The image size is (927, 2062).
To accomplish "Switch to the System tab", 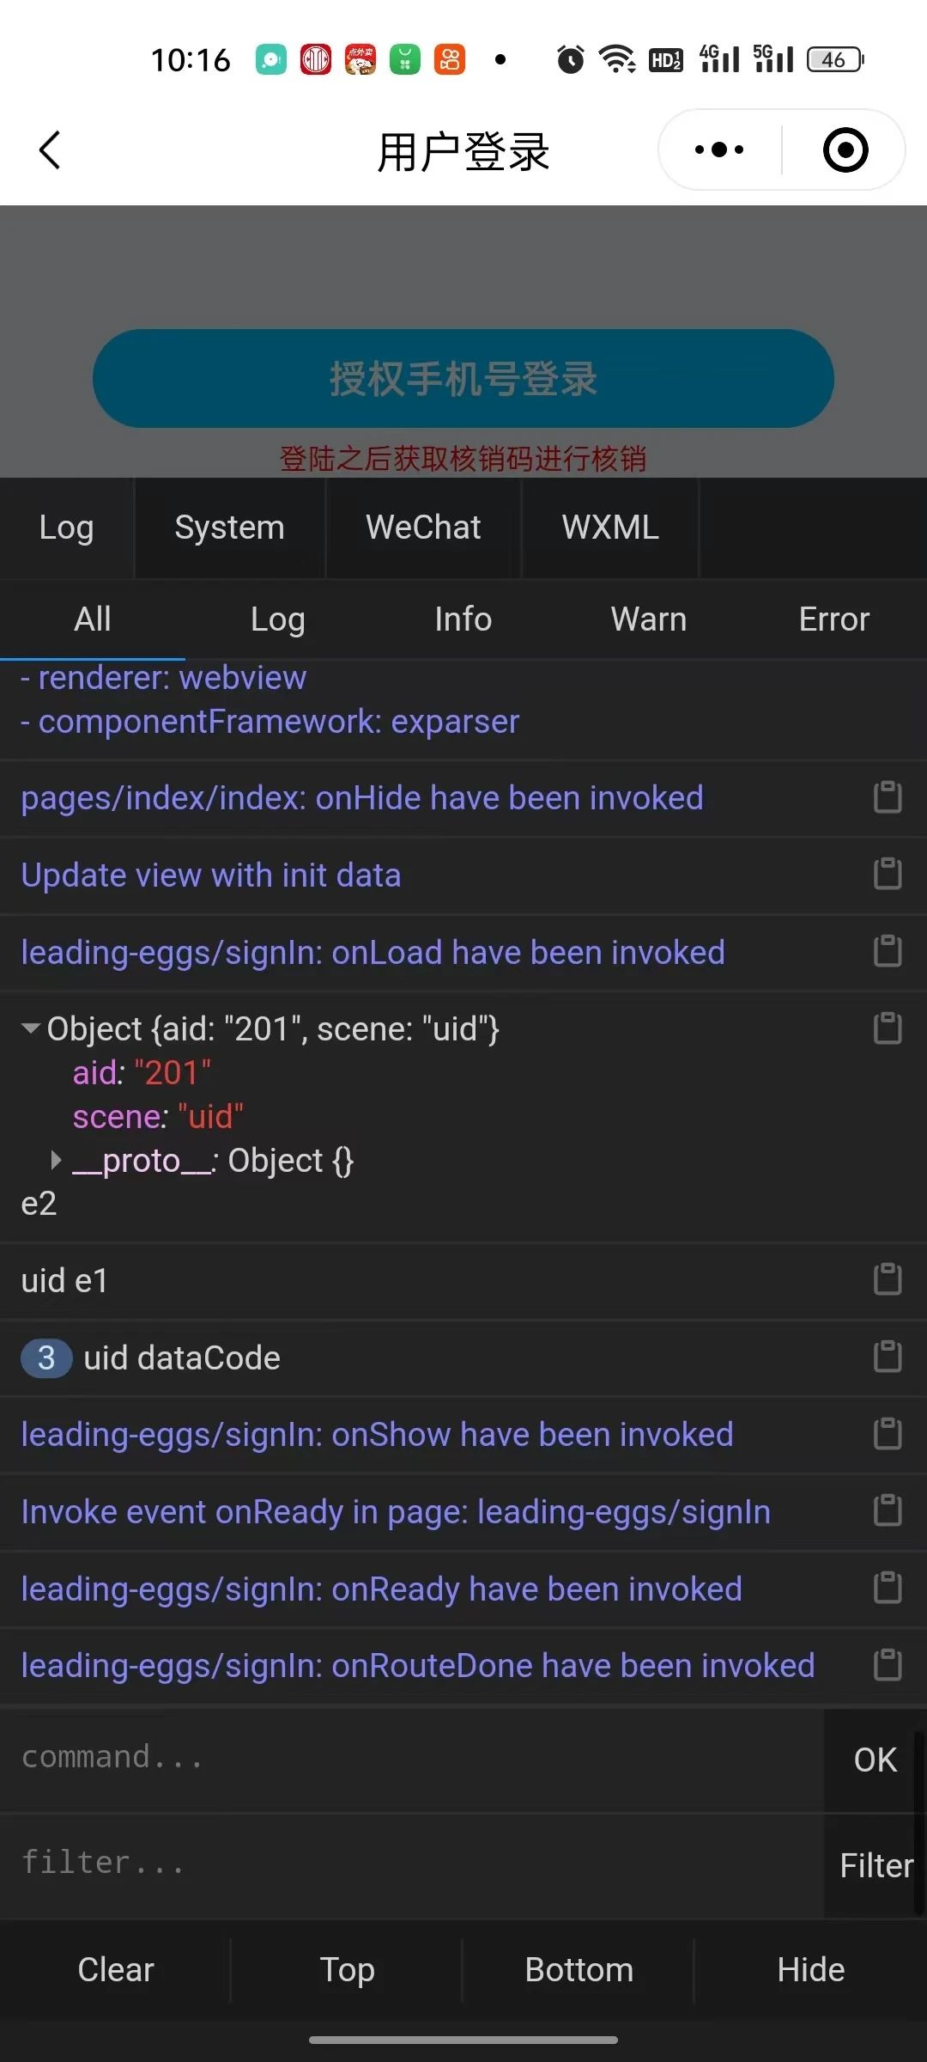I will (x=229, y=528).
